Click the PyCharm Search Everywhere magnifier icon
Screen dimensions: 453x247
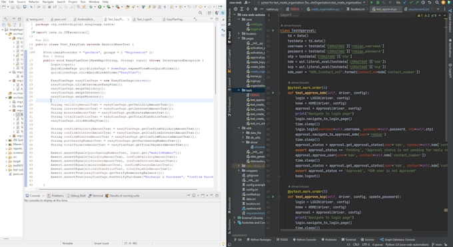tap(437, 2)
